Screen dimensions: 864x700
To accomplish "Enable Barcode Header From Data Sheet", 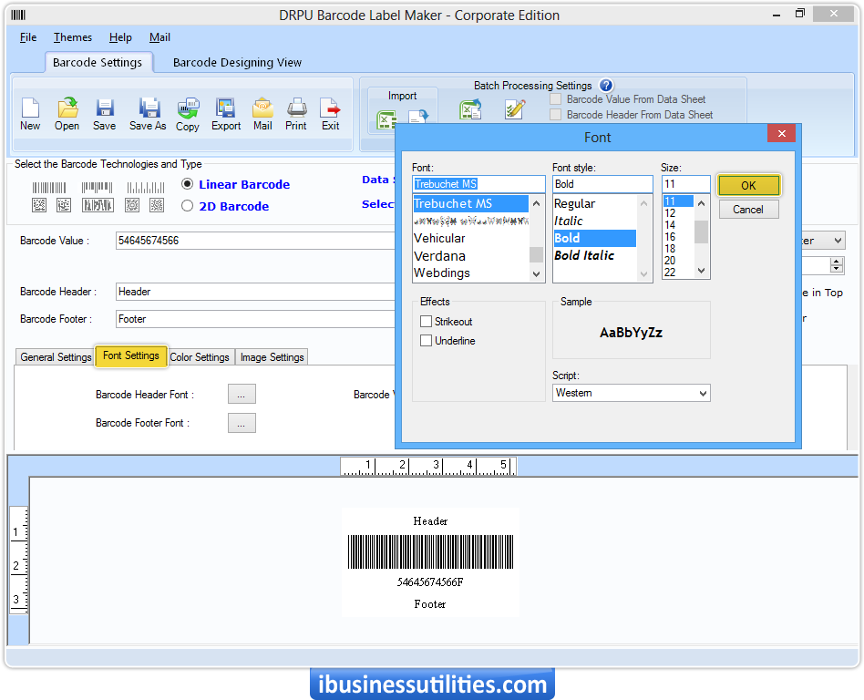I will 555,115.
